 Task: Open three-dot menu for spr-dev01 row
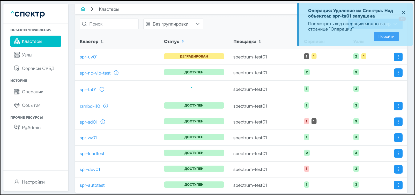pos(398,169)
